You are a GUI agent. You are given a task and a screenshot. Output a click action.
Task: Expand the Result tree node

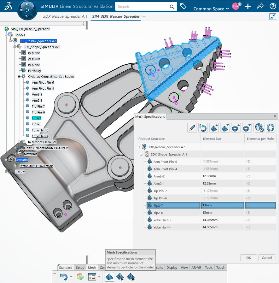6,172
